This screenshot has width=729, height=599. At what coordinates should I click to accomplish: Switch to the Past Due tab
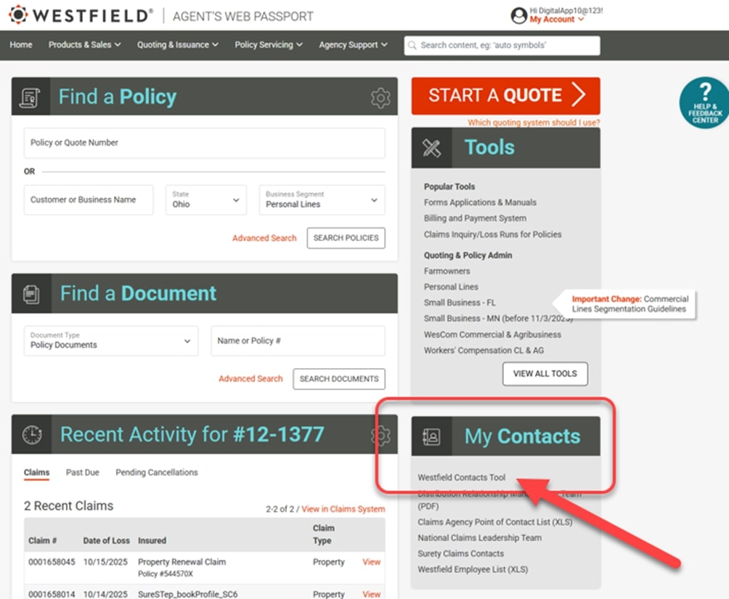click(x=82, y=473)
